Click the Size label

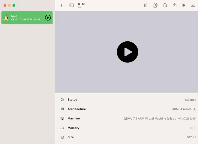click(70, 137)
